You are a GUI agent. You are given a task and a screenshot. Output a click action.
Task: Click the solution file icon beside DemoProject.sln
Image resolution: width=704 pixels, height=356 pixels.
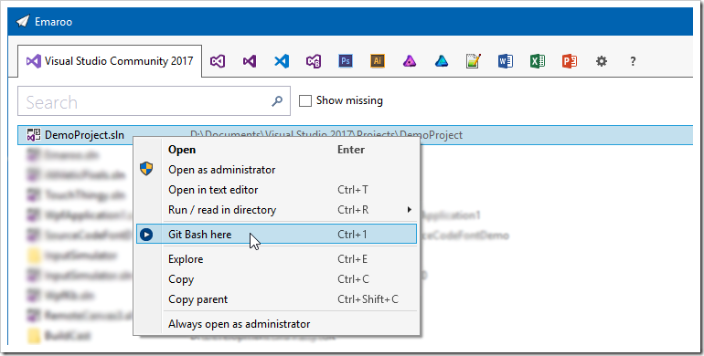[x=34, y=135]
